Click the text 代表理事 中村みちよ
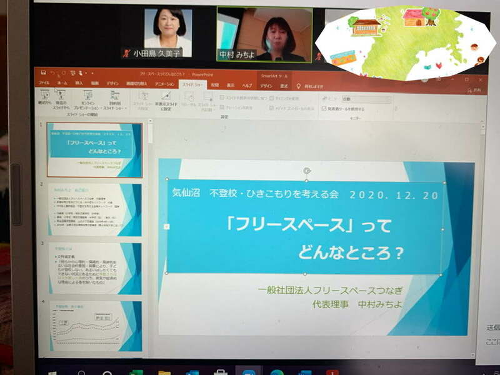The width and height of the screenshot is (500, 375). 357,304
